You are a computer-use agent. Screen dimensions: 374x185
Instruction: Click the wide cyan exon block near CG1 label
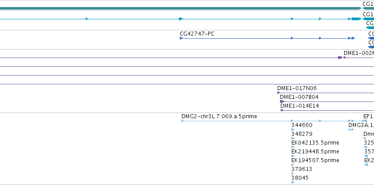coord(356,19)
